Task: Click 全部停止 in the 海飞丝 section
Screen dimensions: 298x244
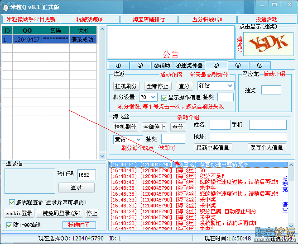Action: click(154, 127)
